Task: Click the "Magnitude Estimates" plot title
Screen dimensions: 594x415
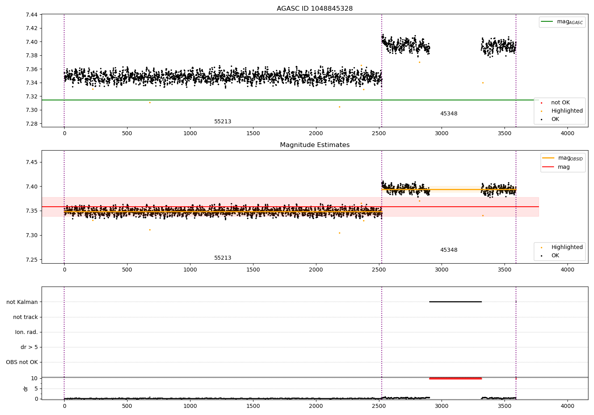Action: click(314, 145)
